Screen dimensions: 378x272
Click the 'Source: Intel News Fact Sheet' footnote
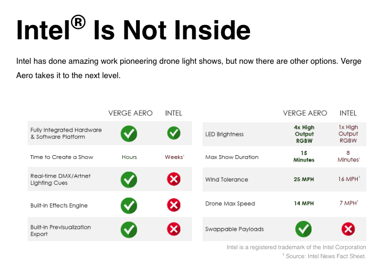324,256
